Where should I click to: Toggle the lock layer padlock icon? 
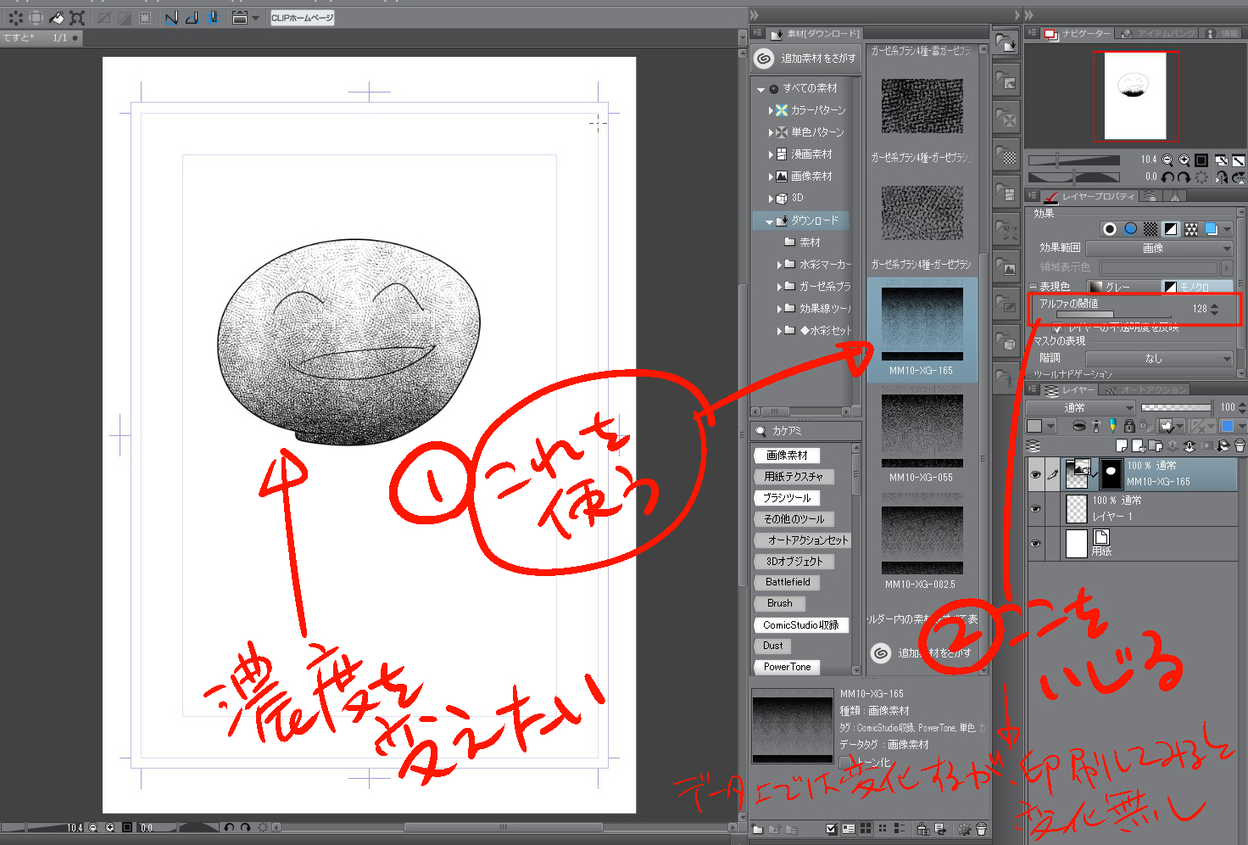[1129, 426]
